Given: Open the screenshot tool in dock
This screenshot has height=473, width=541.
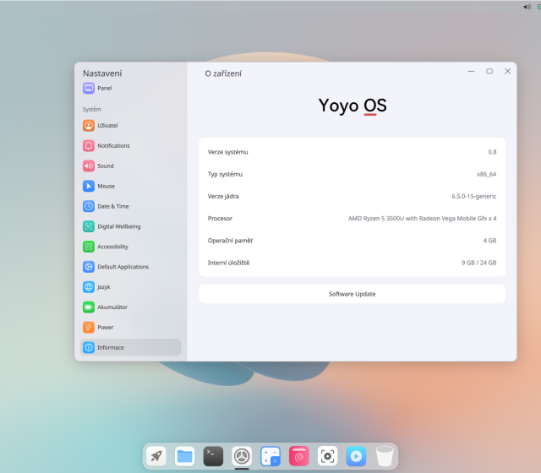Looking at the screenshot, I should click(x=328, y=457).
